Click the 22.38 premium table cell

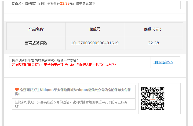pos(153,43)
